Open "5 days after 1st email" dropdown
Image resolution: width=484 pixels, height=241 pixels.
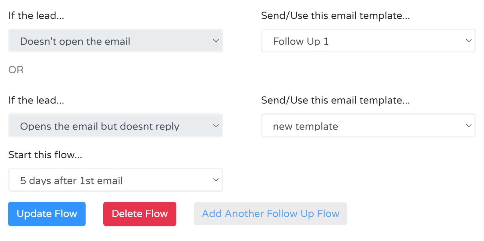pos(115,180)
